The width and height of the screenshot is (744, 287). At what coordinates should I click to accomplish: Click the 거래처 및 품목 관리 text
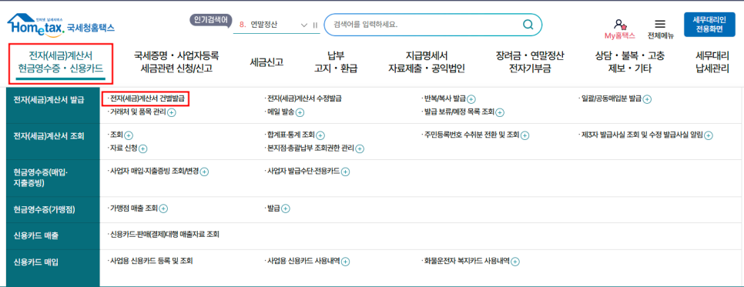[138, 112]
